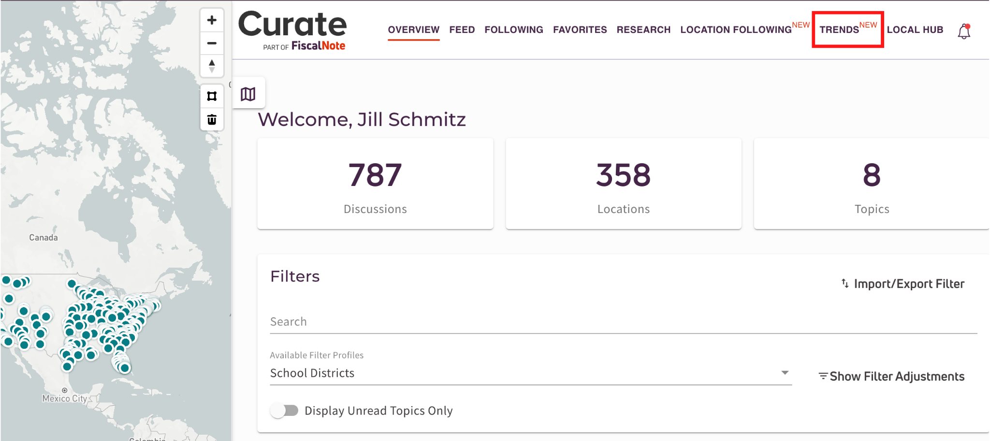Click Show Filter Adjustments
The height and width of the screenshot is (441, 990).
tap(891, 376)
